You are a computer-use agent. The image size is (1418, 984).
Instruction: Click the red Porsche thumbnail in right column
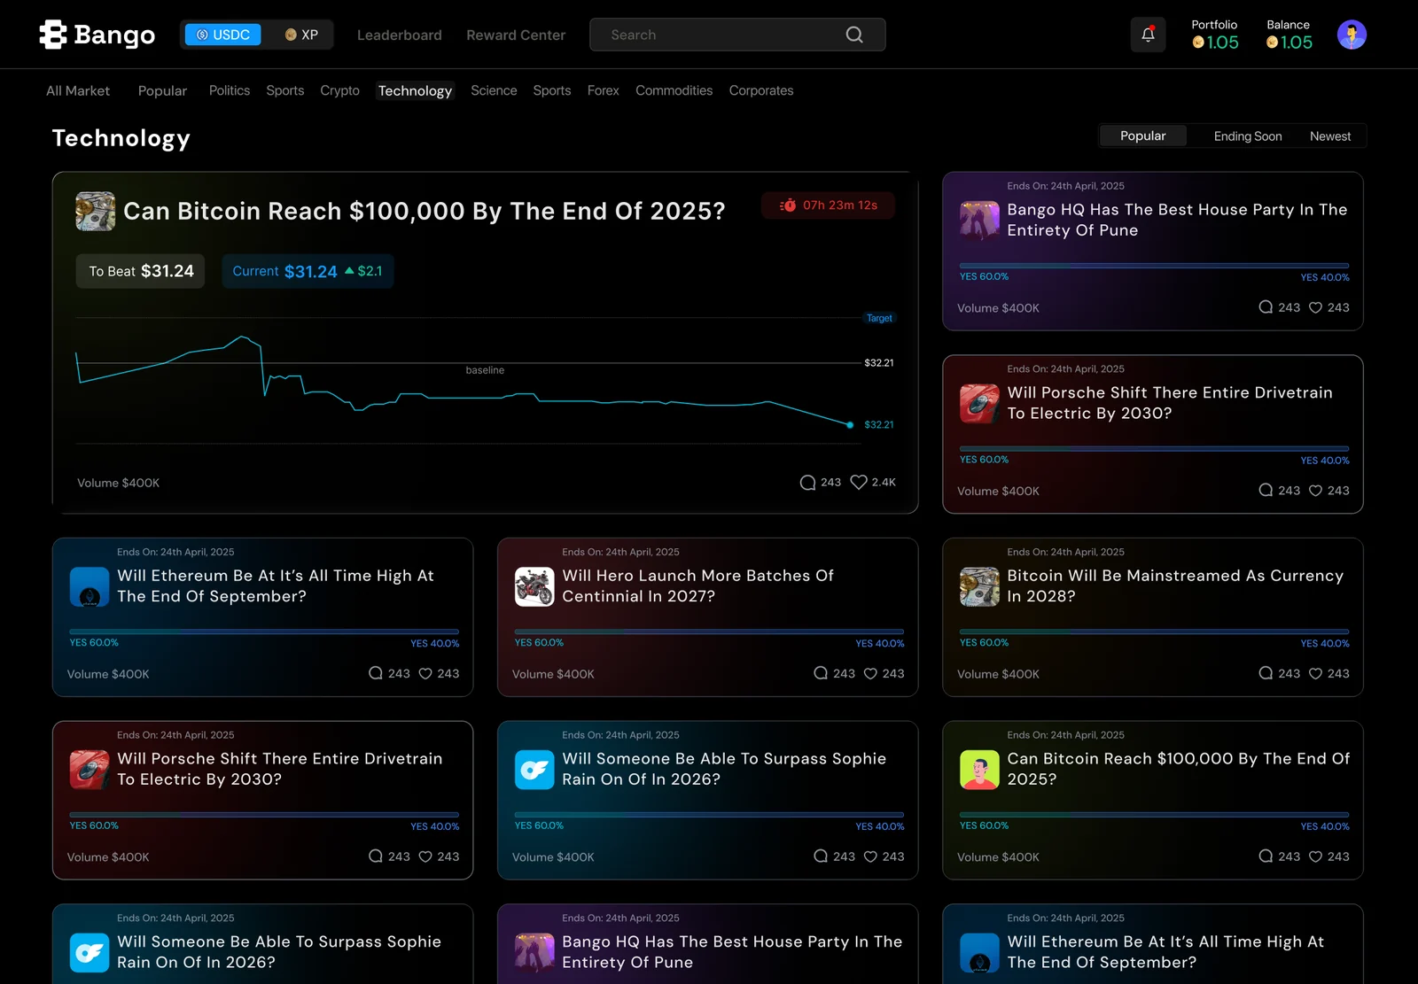[x=979, y=403]
